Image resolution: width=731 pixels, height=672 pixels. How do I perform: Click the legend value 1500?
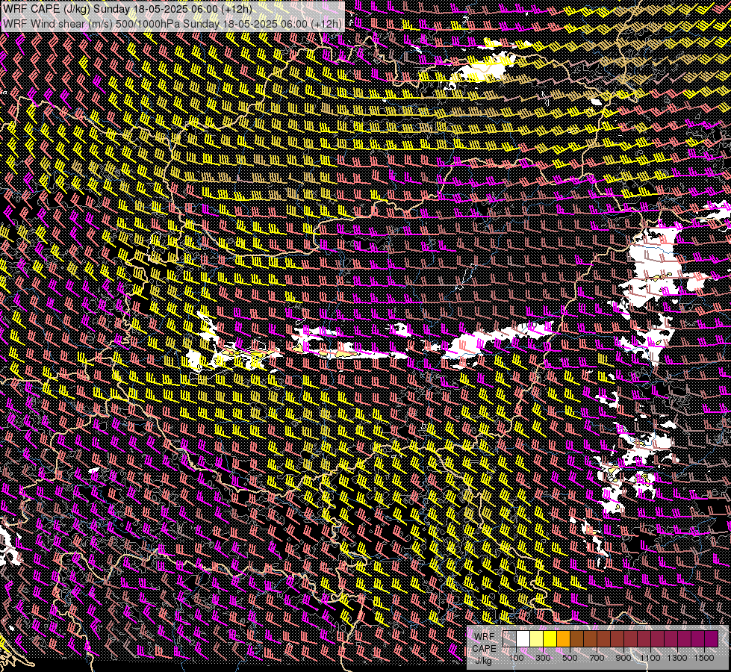(704, 658)
